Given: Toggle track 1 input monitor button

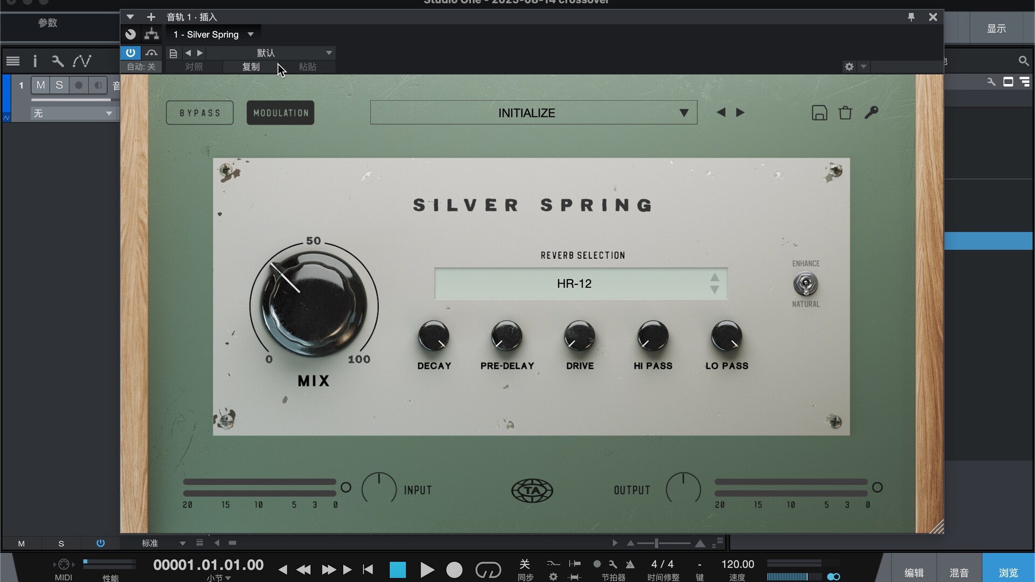Looking at the screenshot, I should click(x=98, y=85).
